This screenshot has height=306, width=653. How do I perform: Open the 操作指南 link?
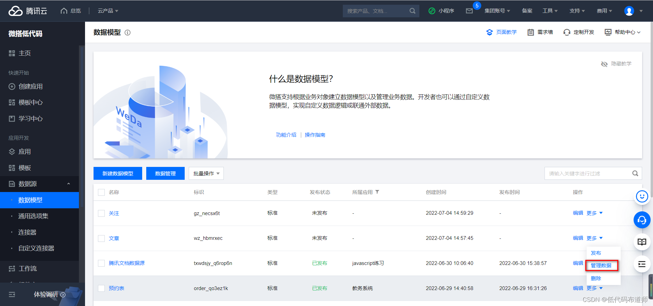click(x=315, y=135)
